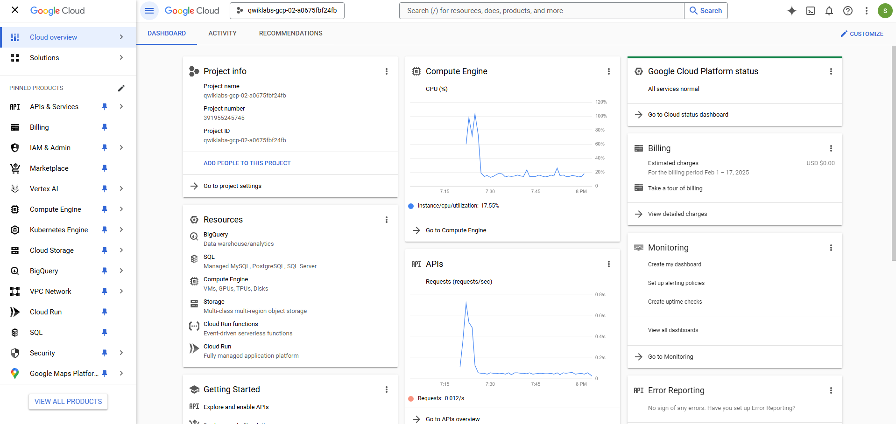Unpin Billing from pinned products
896x424 pixels.
tap(105, 127)
